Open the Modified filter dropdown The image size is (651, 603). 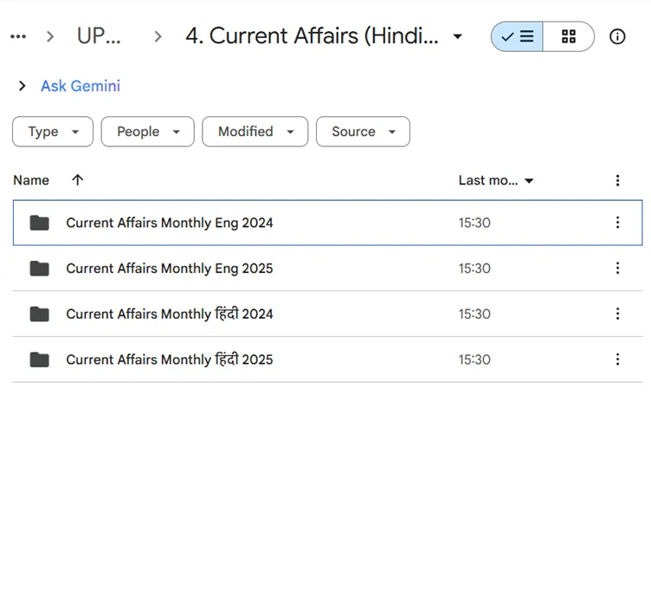pyautogui.click(x=255, y=132)
